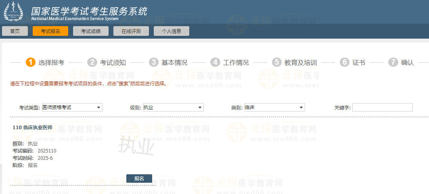Click step 6 circle for 证书
Viewport: 429px width, 194px height.
[344, 62]
